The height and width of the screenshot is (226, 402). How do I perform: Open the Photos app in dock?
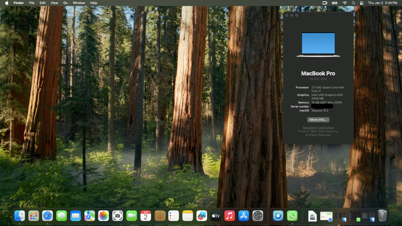click(103, 215)
